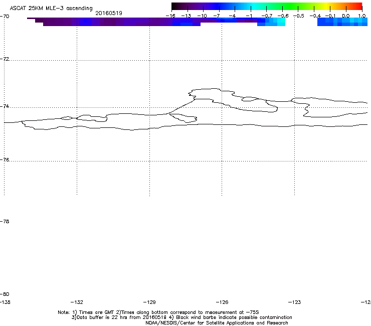Click the purple data swath at top left
Image resolution: width=371 pixels, height=326 pixels.
coord(114,22)
